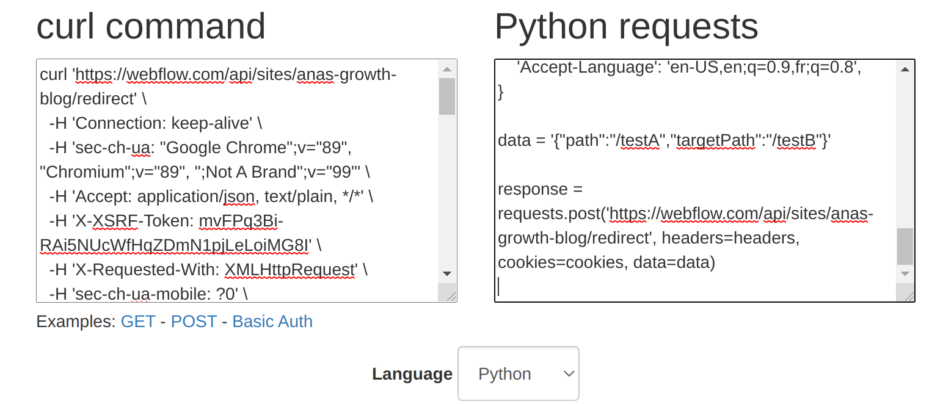Click the Language label text
The width and height of the screenshot is (943, 404).
click(x=412, y=373)
